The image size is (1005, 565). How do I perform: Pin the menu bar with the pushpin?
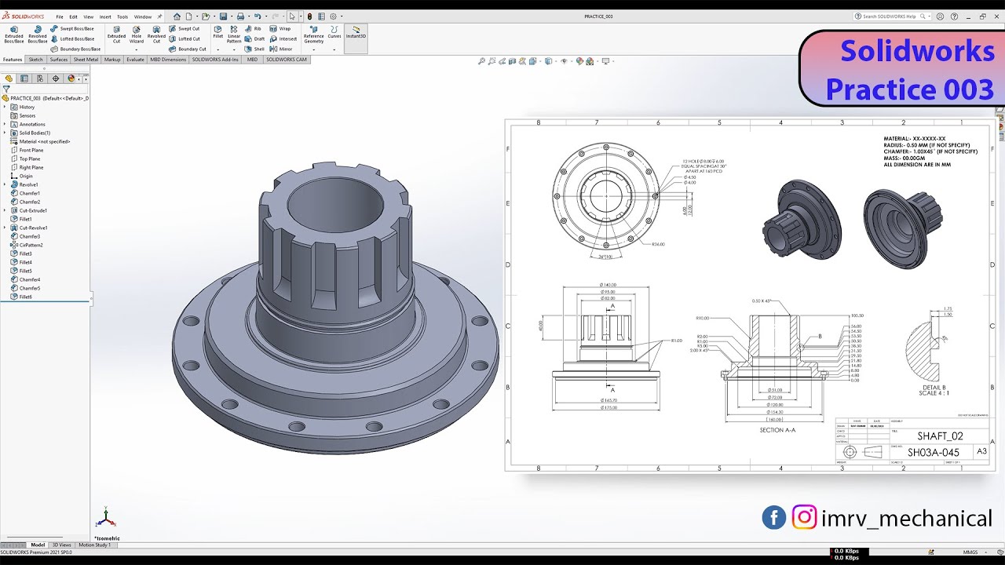click(160, 16)
